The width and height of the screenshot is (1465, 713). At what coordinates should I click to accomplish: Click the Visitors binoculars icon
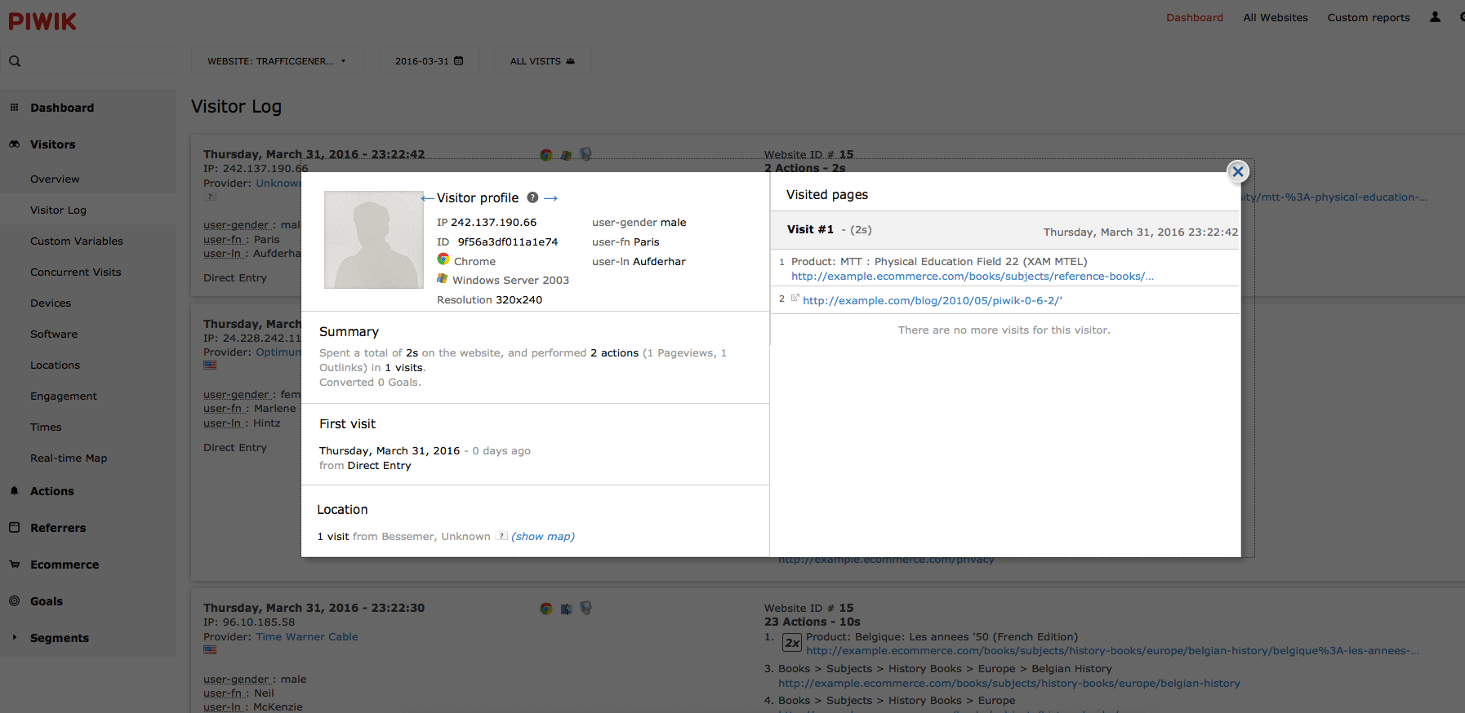click(14, 144)
